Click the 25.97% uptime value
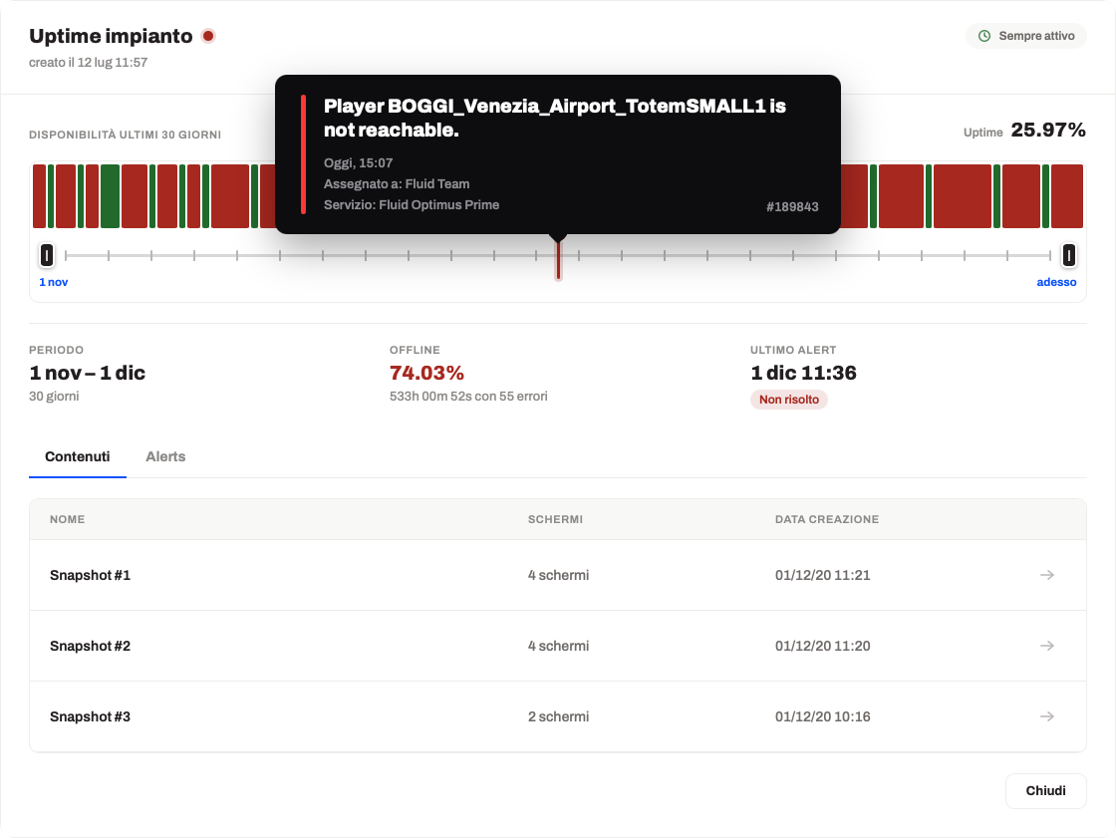This screenshot has height=838, width=1116. (1047, 130)
